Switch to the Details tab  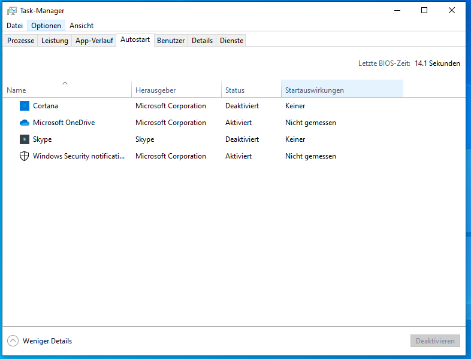pyautogui.click(x=202, y=41)
